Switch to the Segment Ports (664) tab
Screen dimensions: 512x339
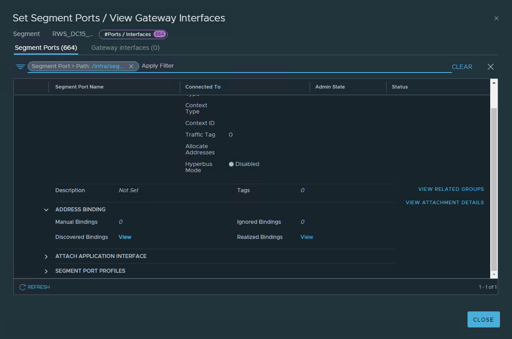pos(46,48)
